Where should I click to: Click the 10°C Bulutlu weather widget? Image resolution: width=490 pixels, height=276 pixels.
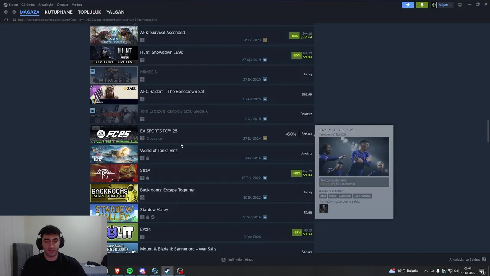[404, 271]
